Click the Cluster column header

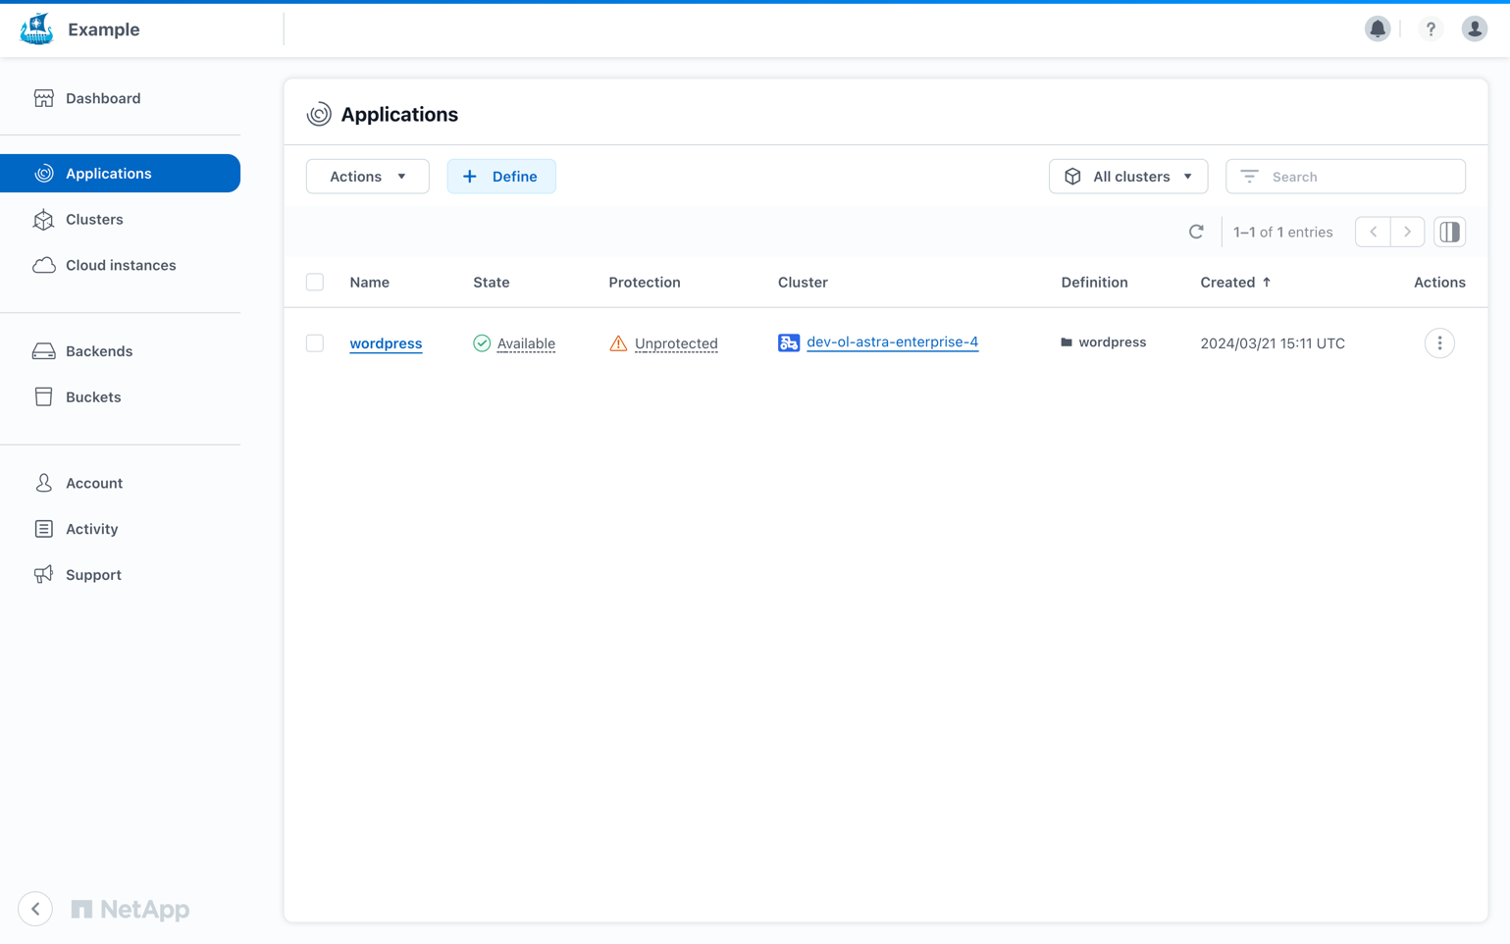[x=803, y=283]
